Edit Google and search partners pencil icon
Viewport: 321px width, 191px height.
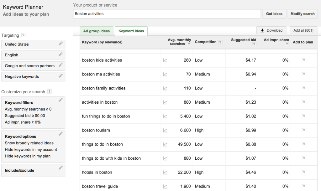tap(61, 65)
